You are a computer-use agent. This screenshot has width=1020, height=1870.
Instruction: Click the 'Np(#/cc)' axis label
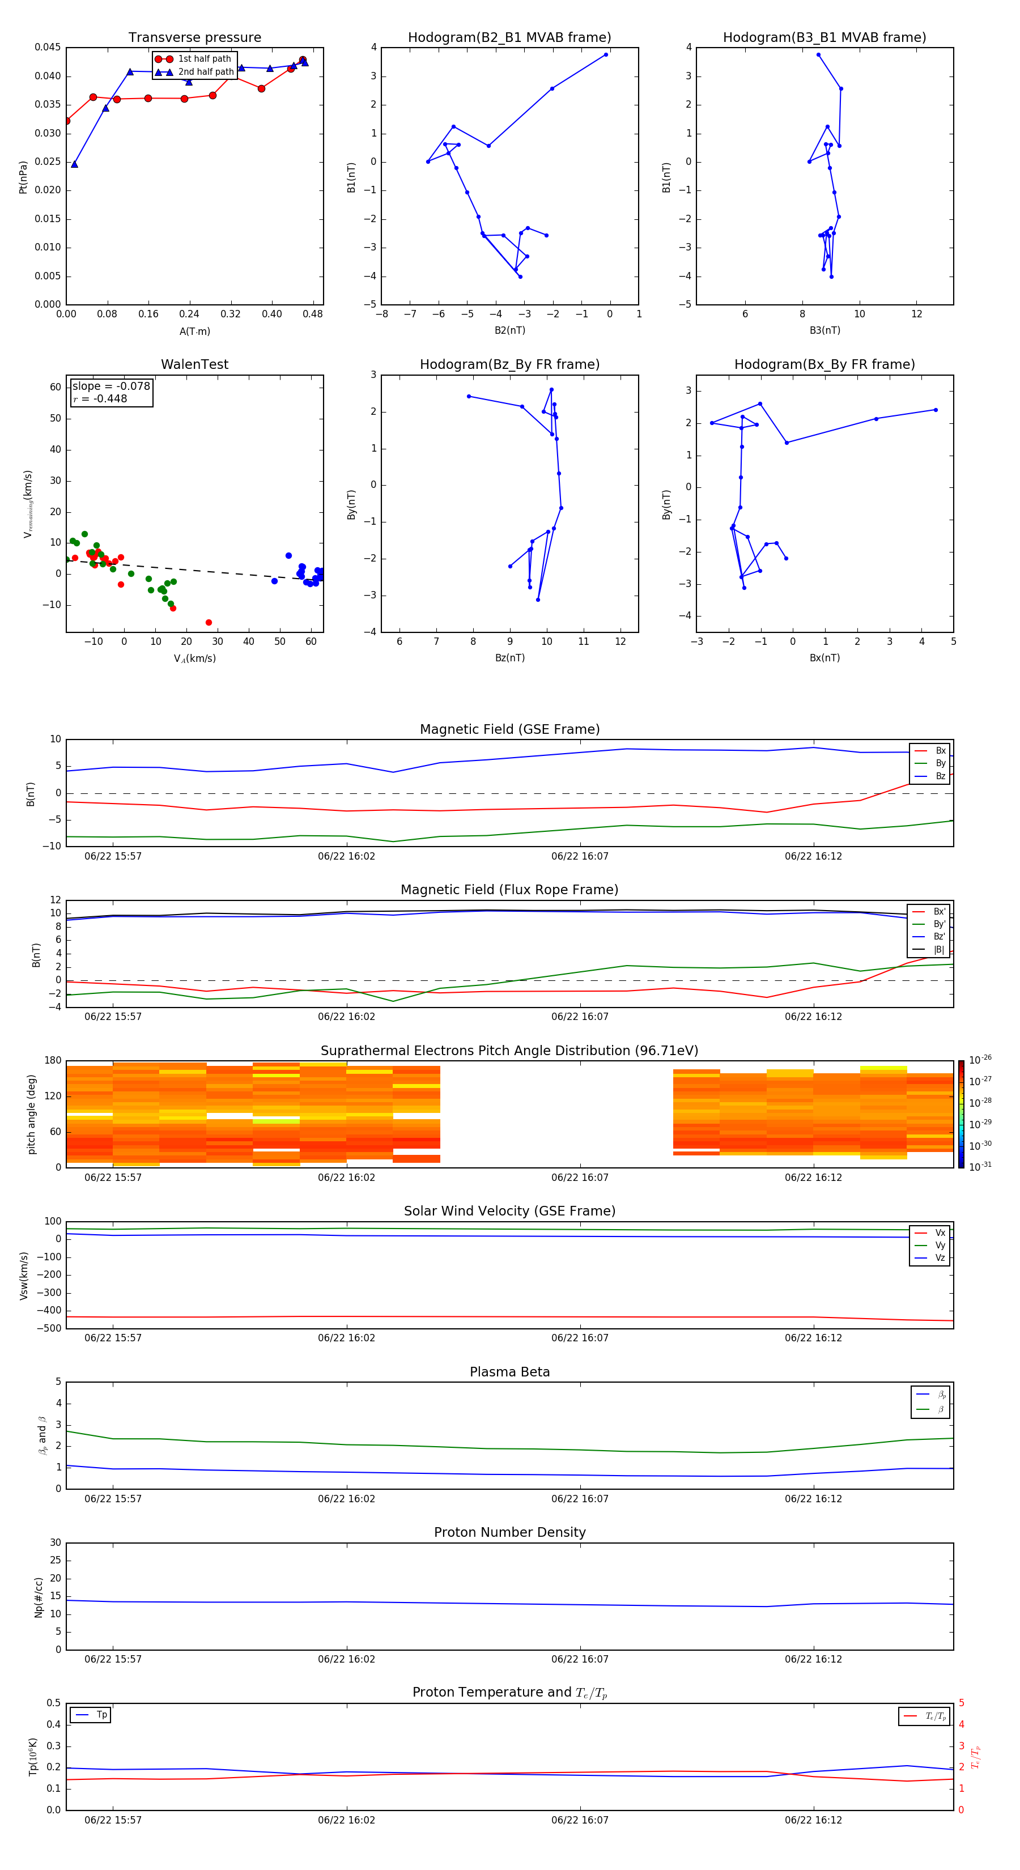click(39, 1597)
